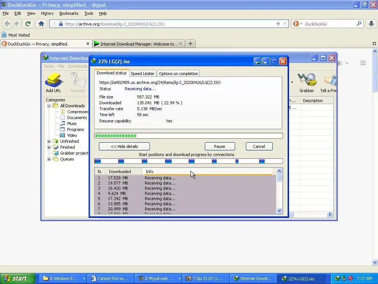Image resolution: width=378 pixels, height=284 pixels.
Task: Open the Mypal web taskbar group dropdown
Action: (179, 278)
